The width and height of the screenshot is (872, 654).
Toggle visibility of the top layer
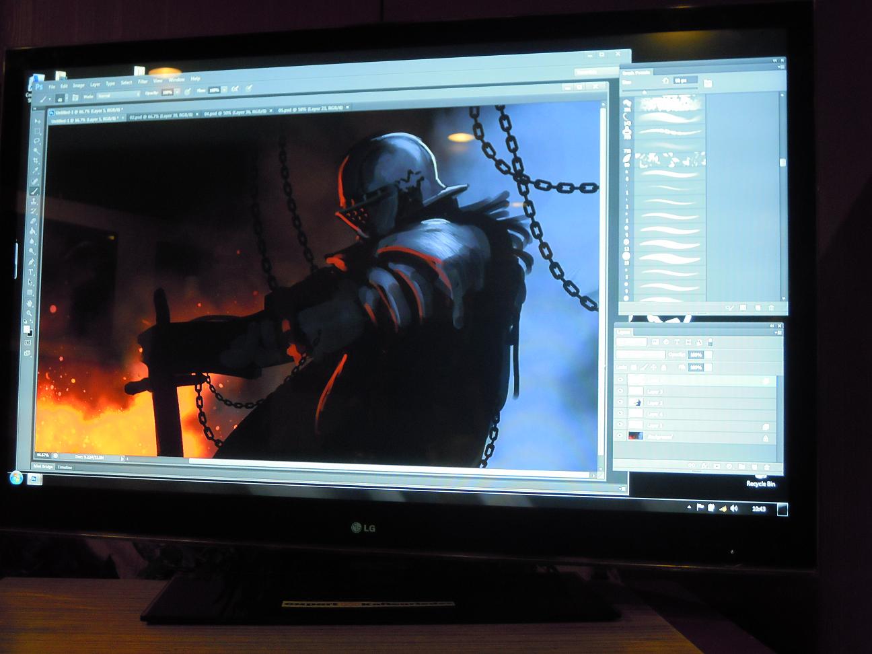pyautogui.click(x=620, y=380)
